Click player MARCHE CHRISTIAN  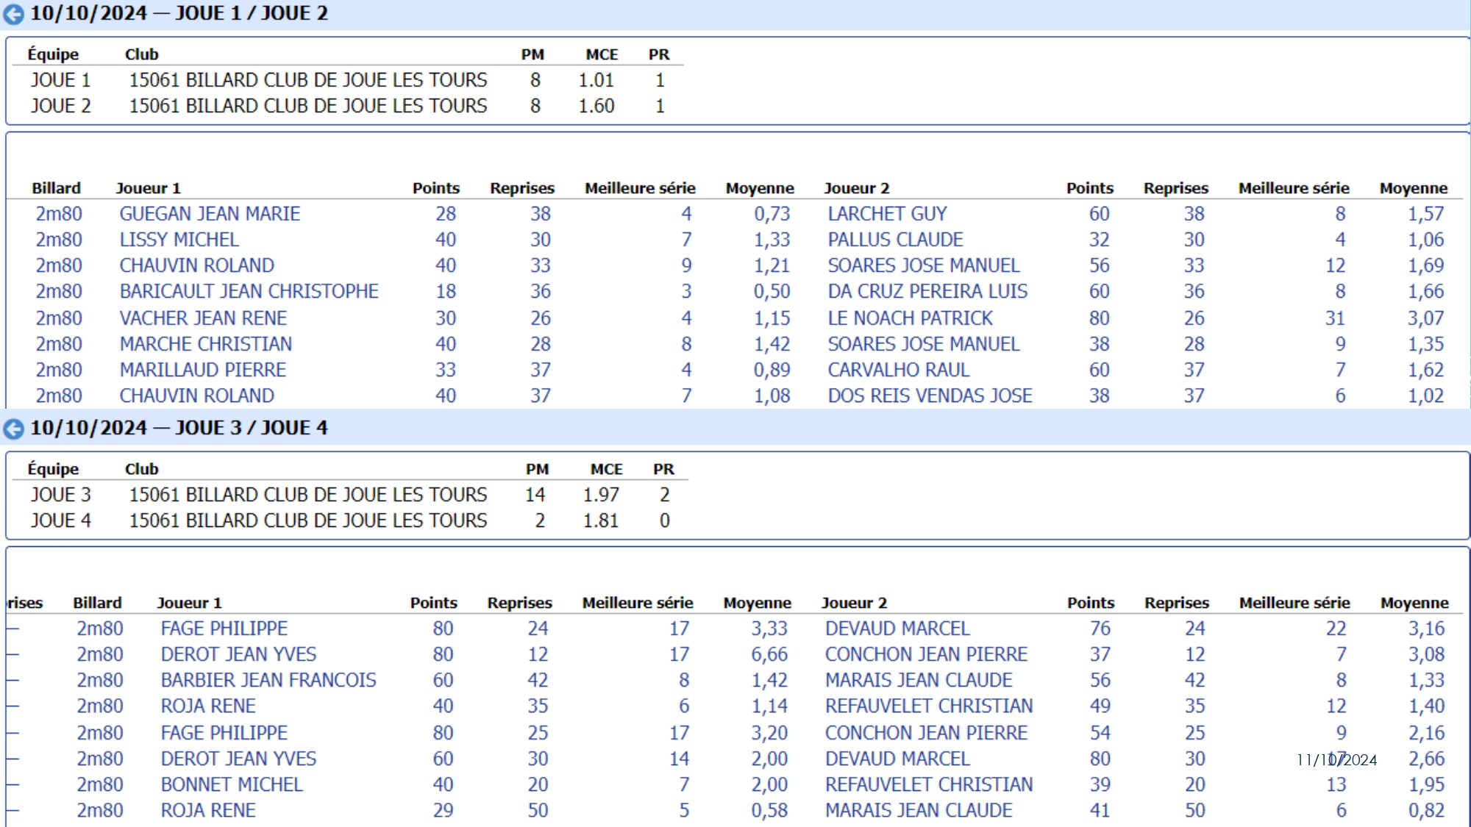tap(205, 344)
